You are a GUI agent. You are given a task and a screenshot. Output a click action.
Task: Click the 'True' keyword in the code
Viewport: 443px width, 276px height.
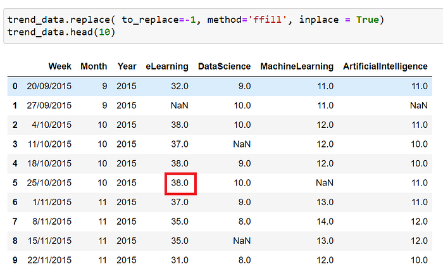click(367, 20)
